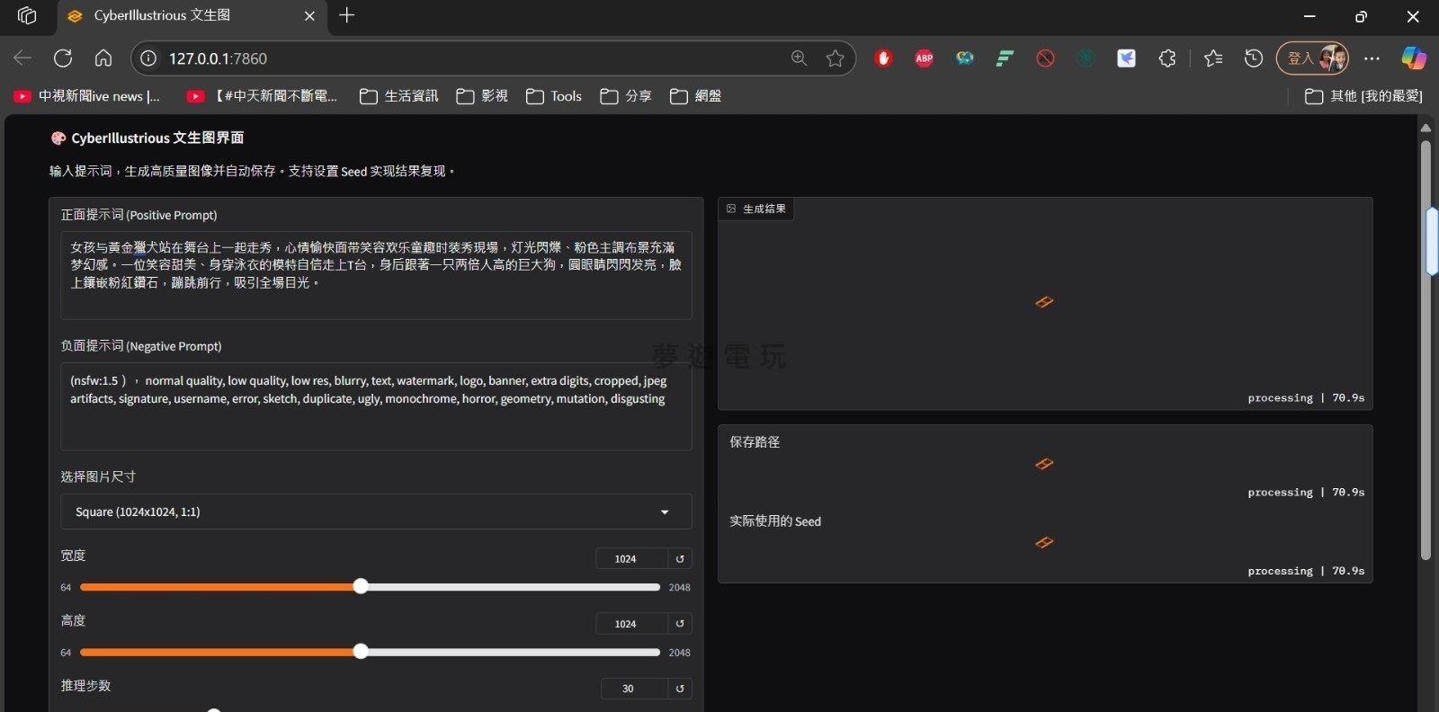Click the browser refresh icon
The height and width of the screenshot is (712, 1439).
(x=63, y=58)
